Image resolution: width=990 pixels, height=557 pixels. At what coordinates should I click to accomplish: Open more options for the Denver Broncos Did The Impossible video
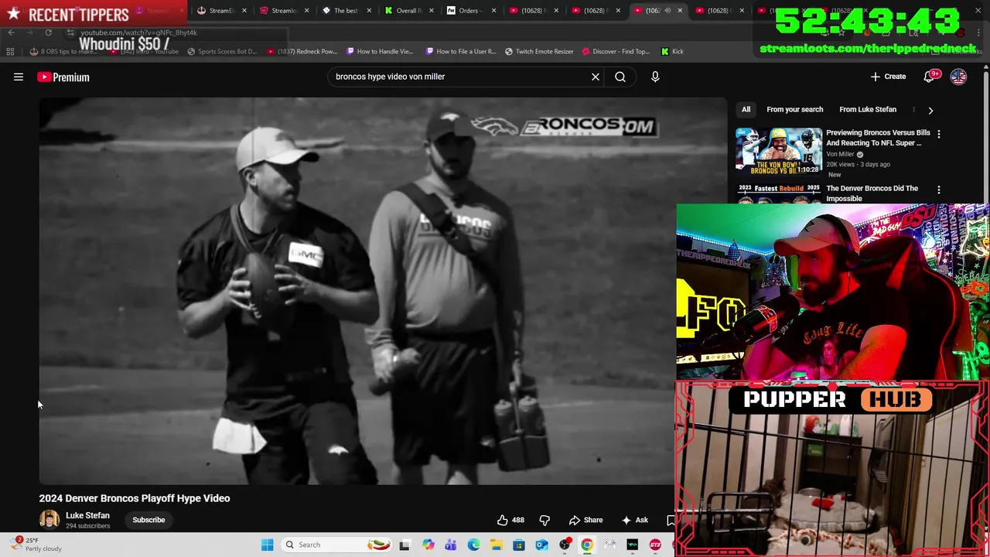[939, 190]
